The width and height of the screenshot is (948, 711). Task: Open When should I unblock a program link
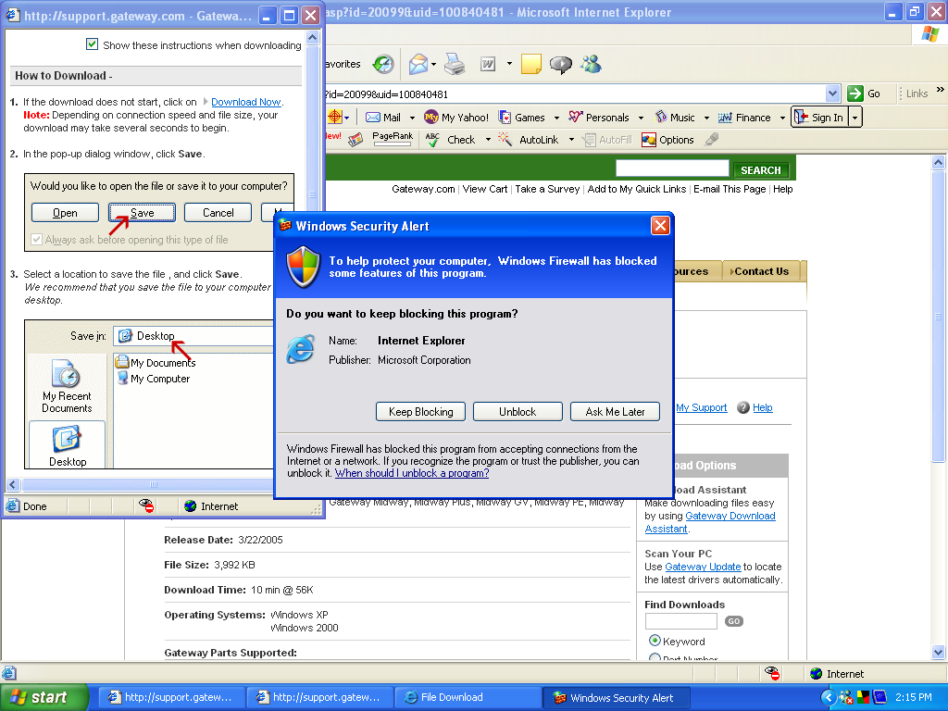point(412,473)
